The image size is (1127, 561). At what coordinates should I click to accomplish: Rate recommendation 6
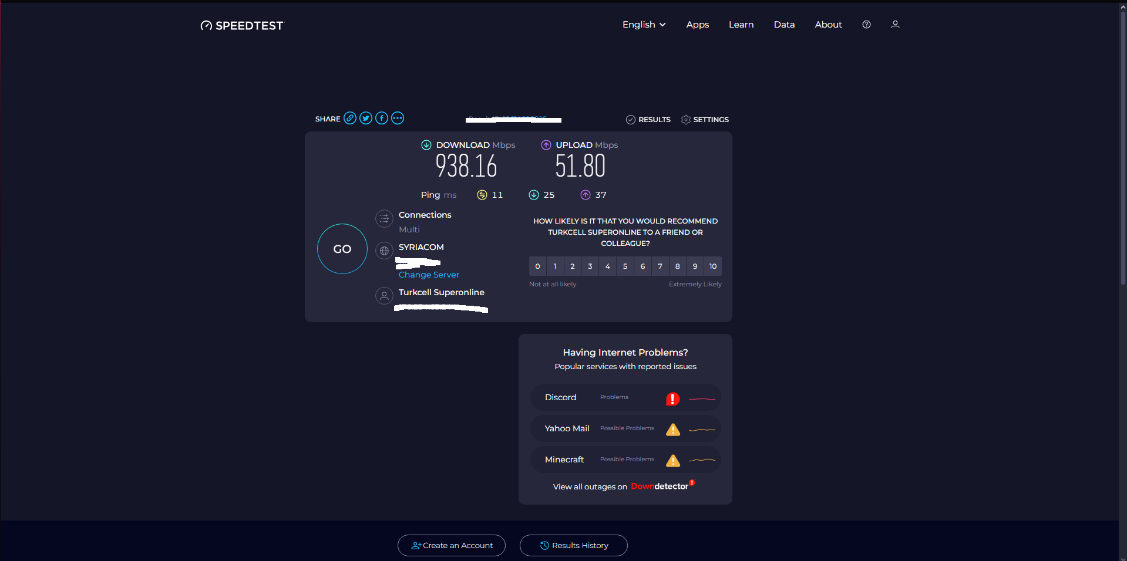coord(642,266)
